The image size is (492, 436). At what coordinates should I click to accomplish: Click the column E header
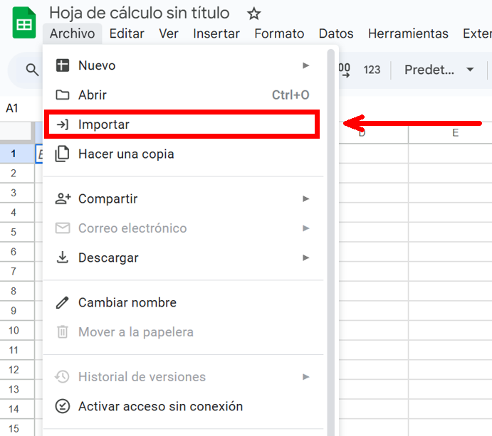[455, 133]
